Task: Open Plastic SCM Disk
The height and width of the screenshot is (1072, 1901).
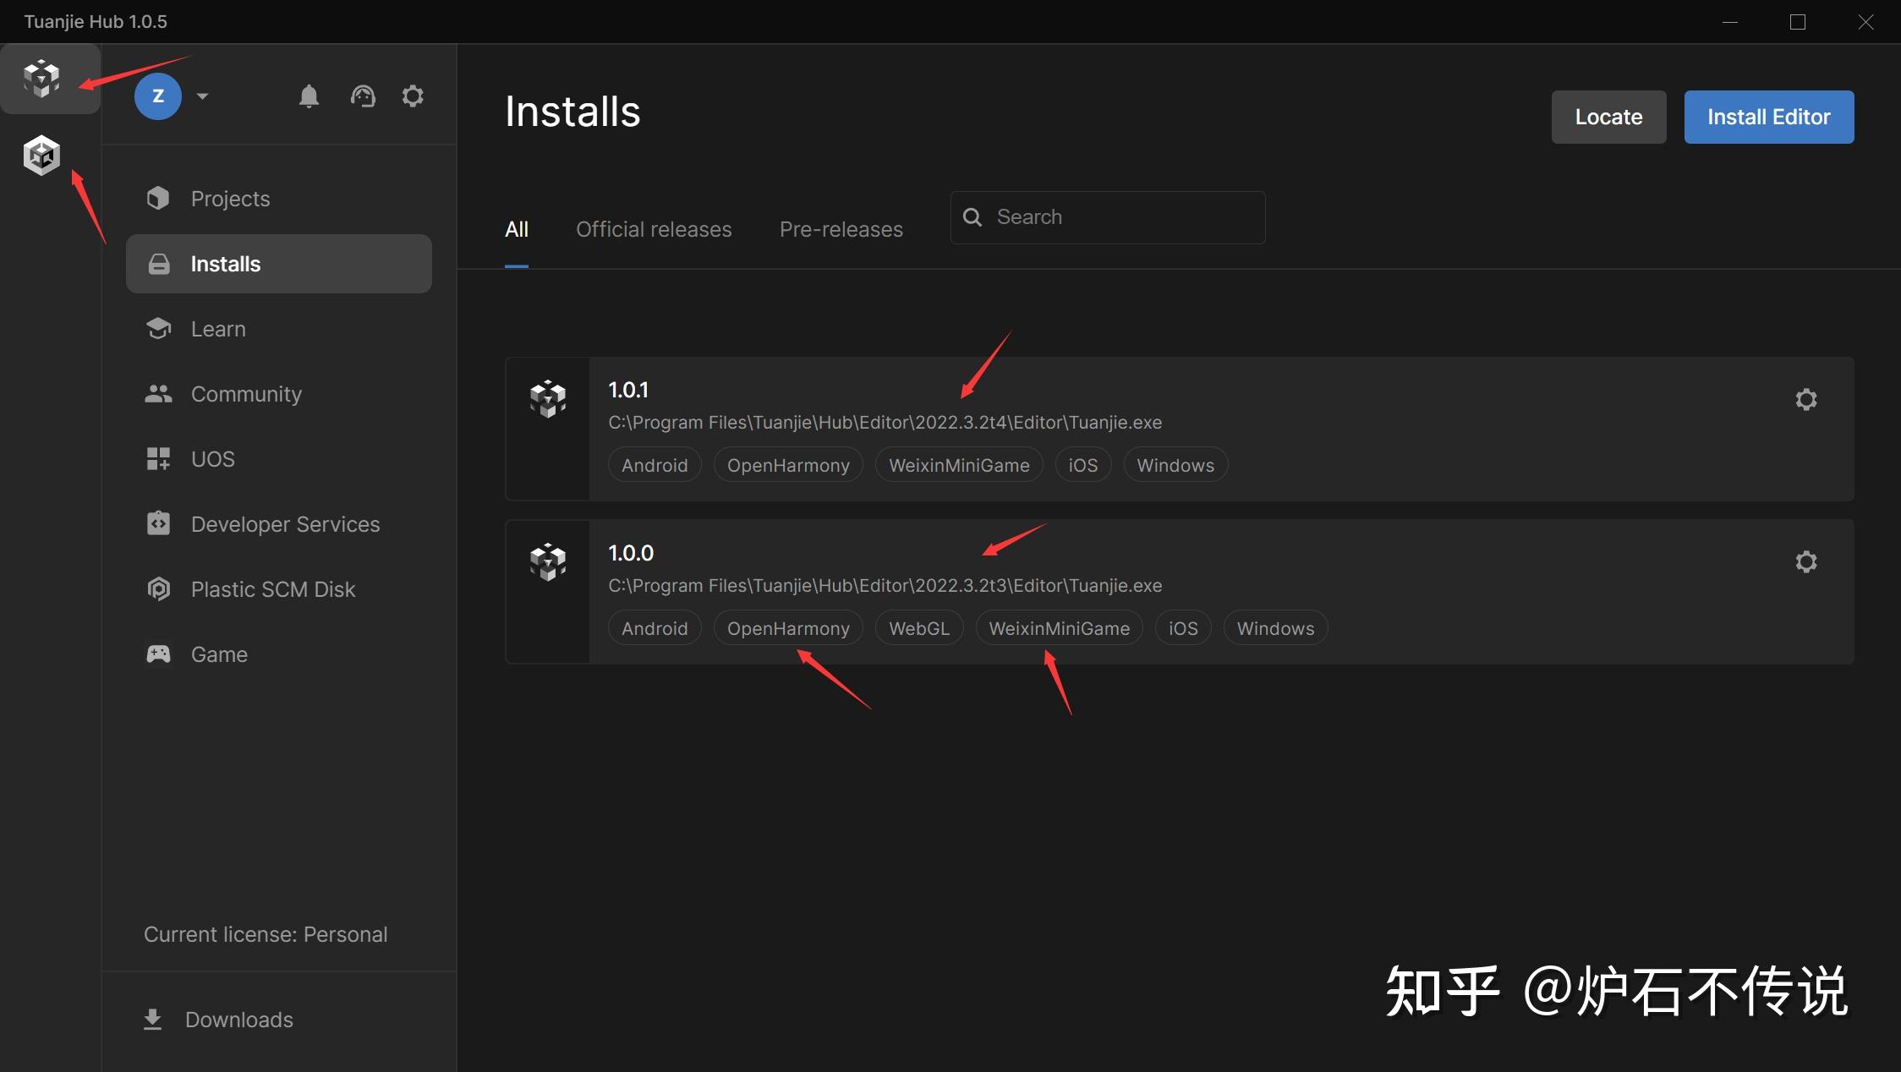Action: (x=272, y=588)
